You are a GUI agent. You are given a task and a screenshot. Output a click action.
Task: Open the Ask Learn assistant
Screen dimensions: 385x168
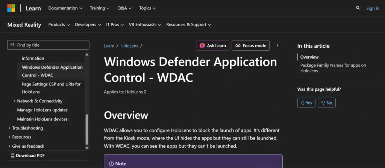[213, 45]
